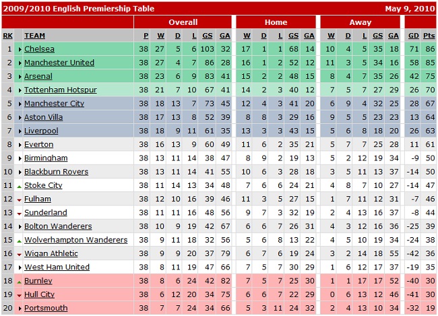Click the green up arrow beside Stoke City
The width and height of the screenshot is (438, 316).
(x=20, y=185)
